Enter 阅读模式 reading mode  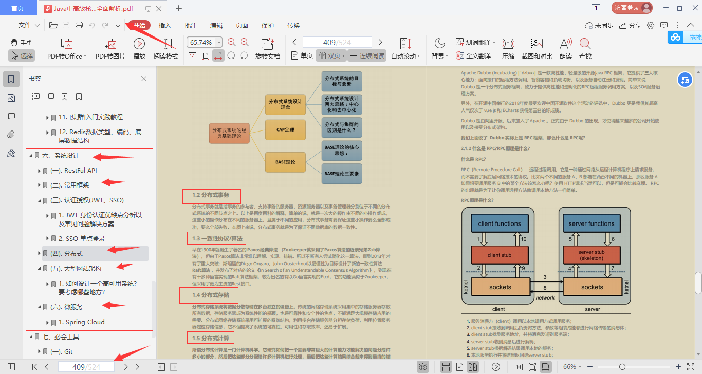click(x=166, y=49)
